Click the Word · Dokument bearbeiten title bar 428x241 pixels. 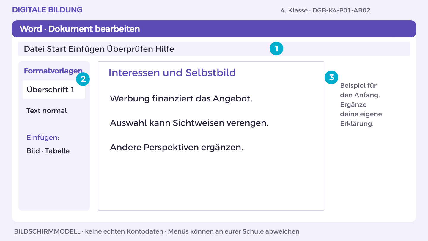coord(214,29)
